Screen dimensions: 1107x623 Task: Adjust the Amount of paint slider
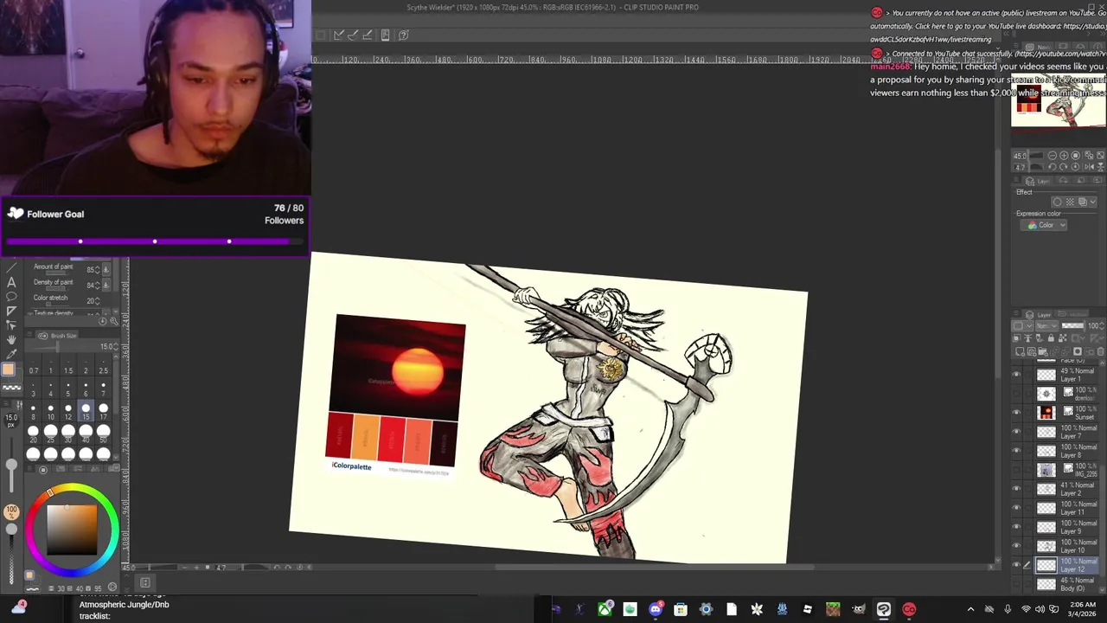(x=57, y=273)
